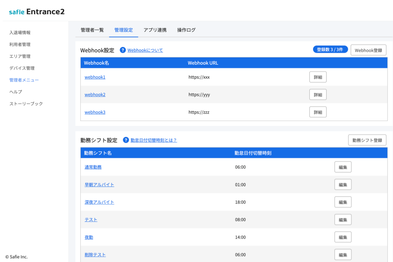Click 編集 for the 早朝アルバイト shift
The image size is (393, 262).
343,185
